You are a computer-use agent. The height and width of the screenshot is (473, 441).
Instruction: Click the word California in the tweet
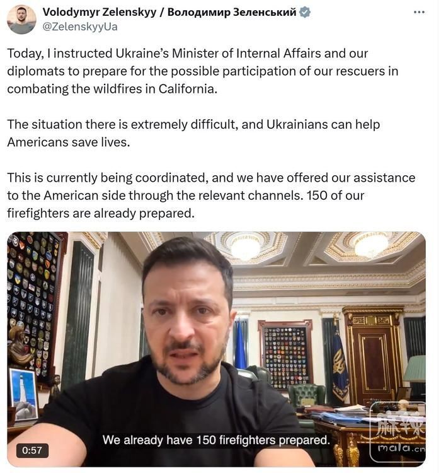coord(186,89)
